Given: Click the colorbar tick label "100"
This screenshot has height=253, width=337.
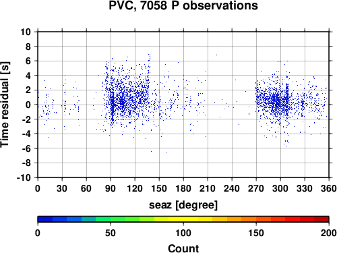Looking at the screenshot, I should (183, 233).
